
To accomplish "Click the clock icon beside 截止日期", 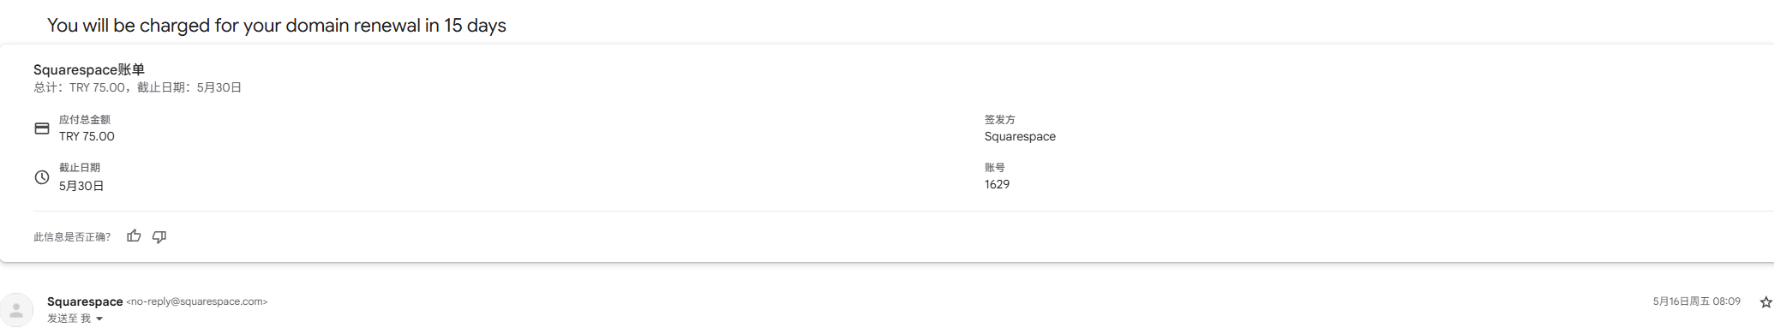I will (x=42, y=177).
